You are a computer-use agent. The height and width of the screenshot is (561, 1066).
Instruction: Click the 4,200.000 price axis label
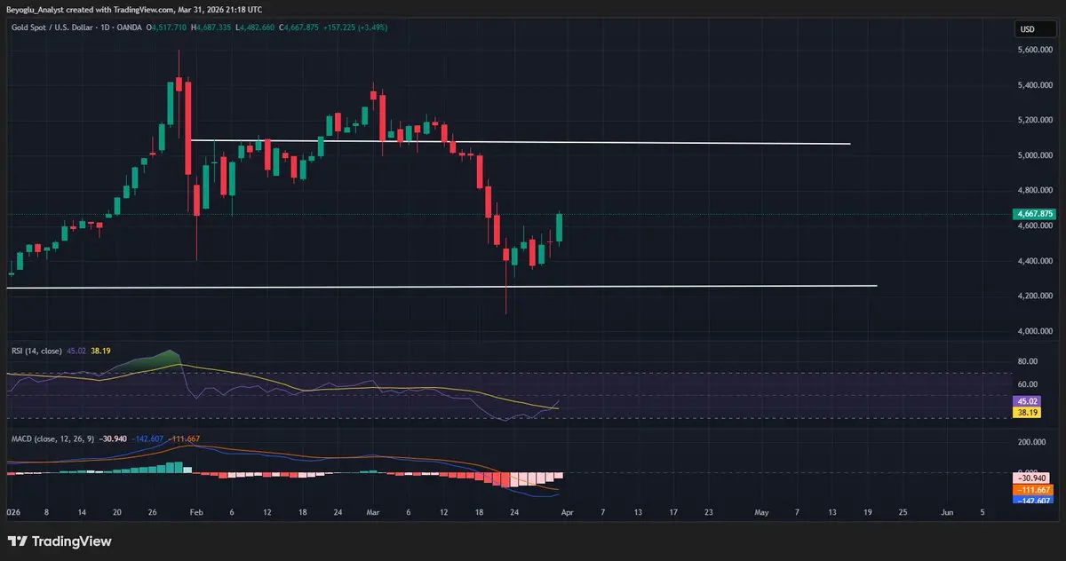pyautogui.click(x=1037, y=296)
